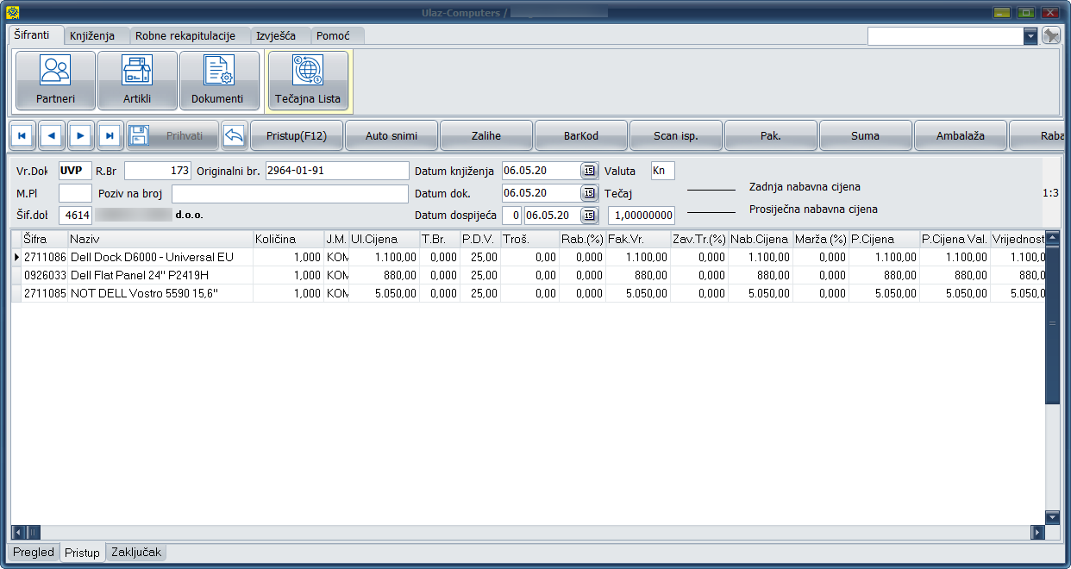Image resolution: width=1071 pixels, height=569 pixels.
Task: Open the Dokumenti section
Action: (x=218, y=80)
